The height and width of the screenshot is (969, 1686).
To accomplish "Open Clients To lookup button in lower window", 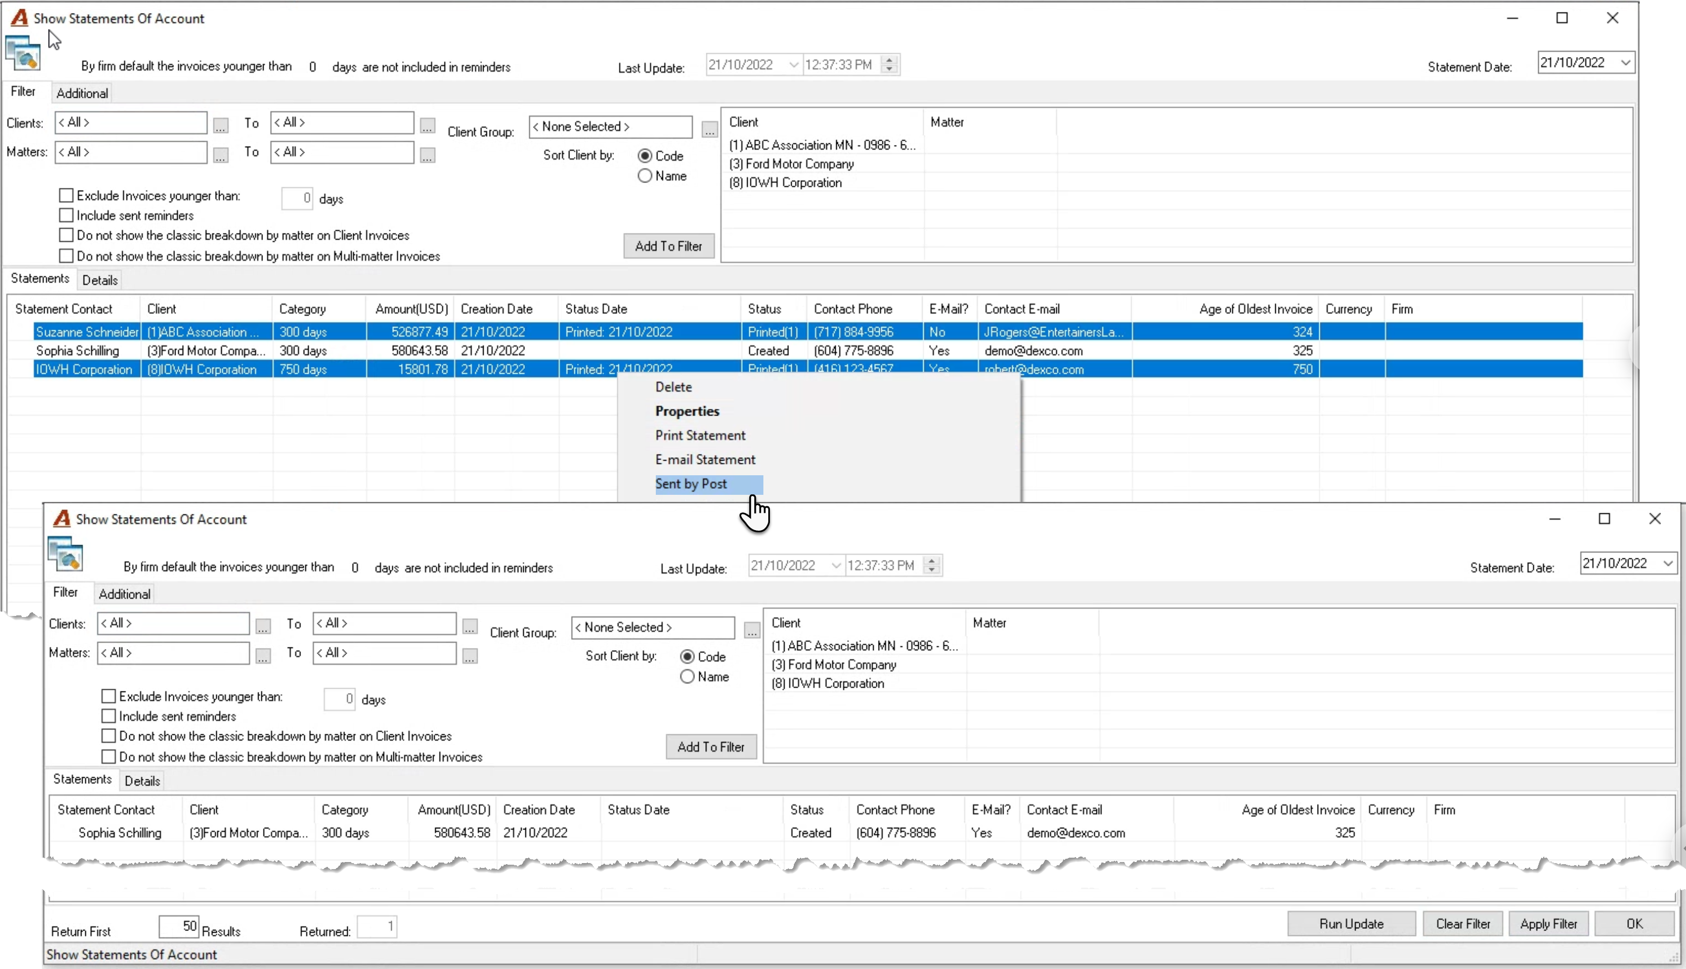I will coord(470,626).
